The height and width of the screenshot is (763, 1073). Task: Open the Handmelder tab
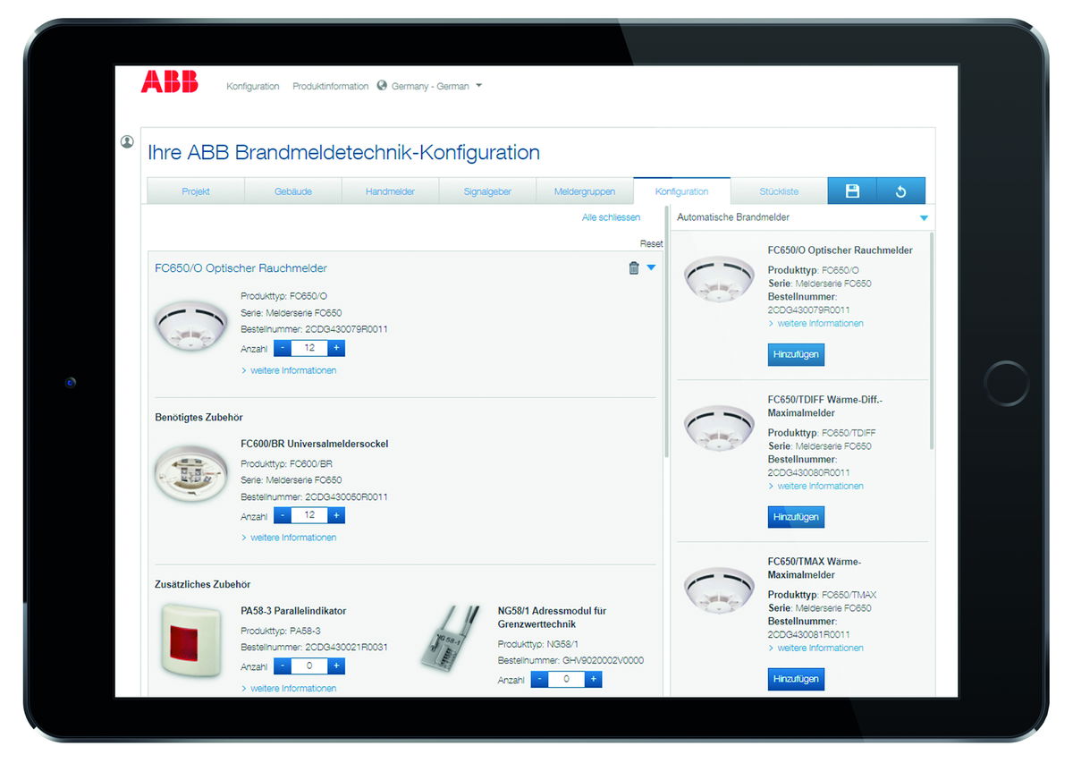pyautogui.click(x=390, y=191)
